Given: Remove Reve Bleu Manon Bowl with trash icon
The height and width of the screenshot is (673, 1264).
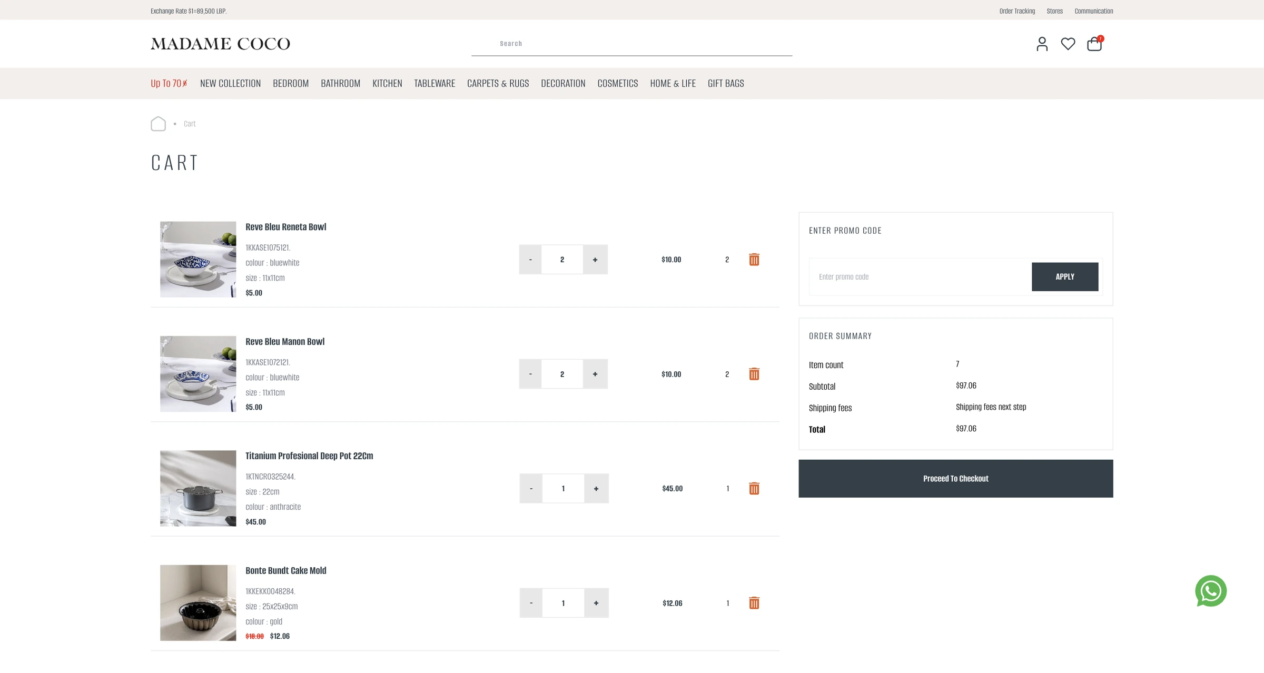Looking at the screenshot, I should [x=754, y=374].
